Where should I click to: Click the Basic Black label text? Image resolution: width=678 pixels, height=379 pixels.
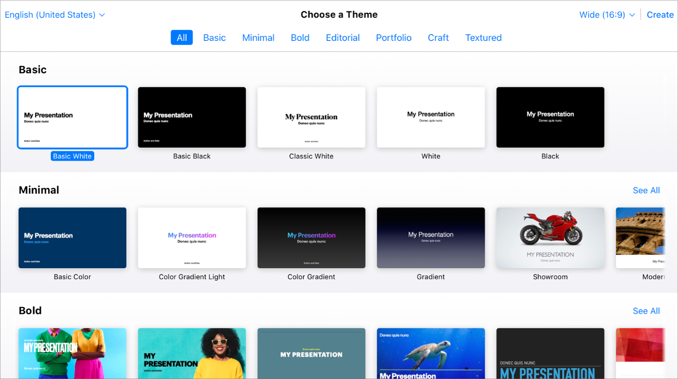[x=192, y=156]
